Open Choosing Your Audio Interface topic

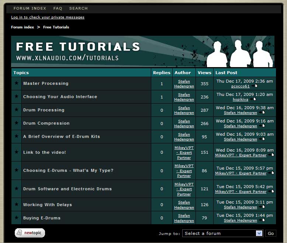[x=60, y=97]
